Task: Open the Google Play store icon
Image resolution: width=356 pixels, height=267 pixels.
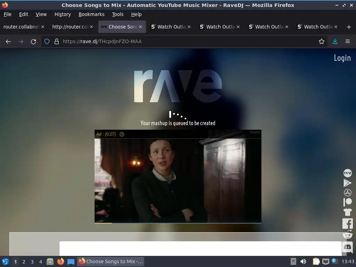Action: coord(347,183)
